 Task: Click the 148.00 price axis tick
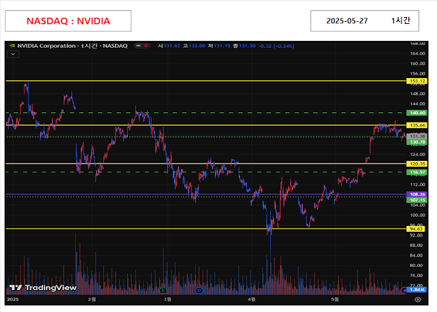coord(417,94)
